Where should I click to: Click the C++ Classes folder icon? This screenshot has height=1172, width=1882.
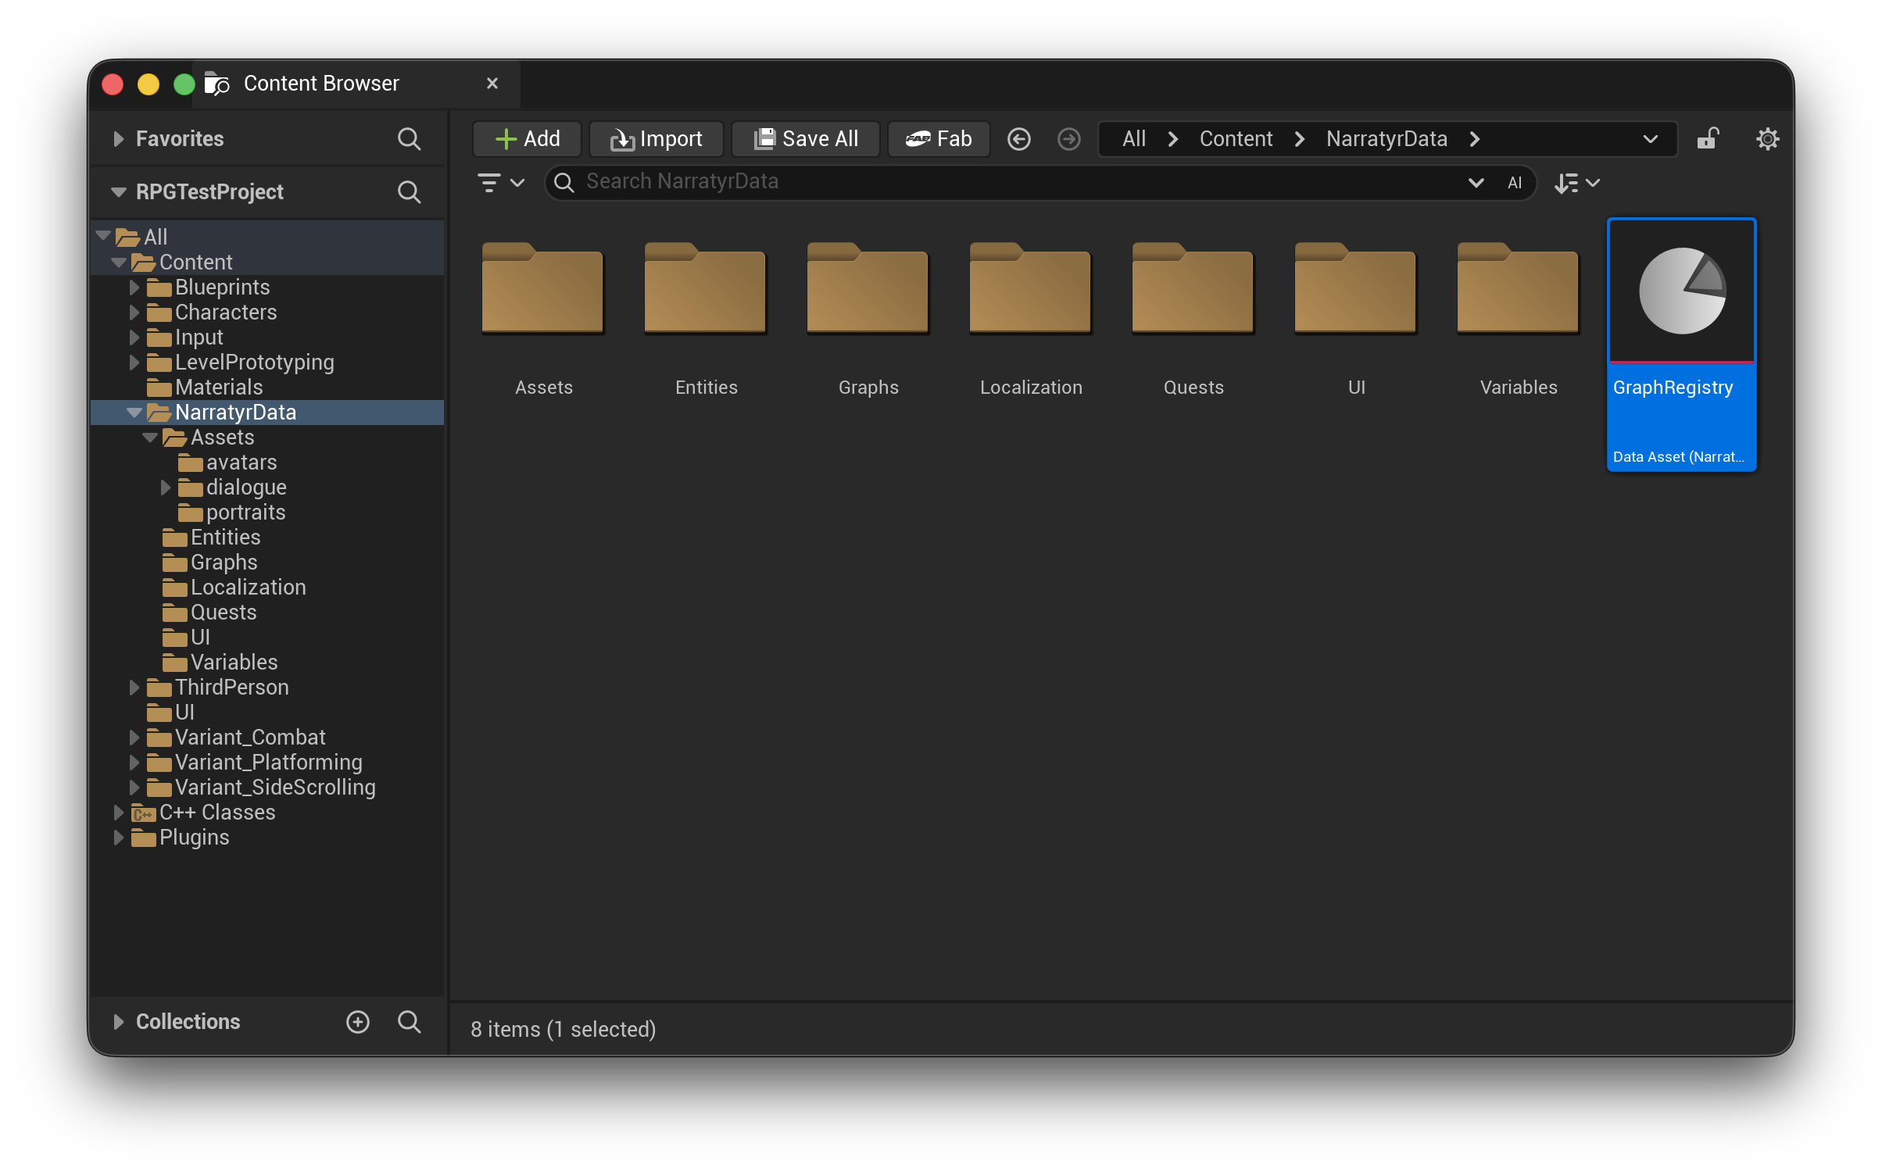pyautogui.click(x=143, y=813)
